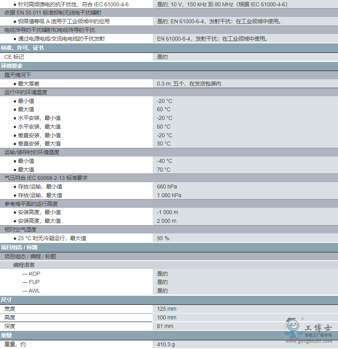338x349 pixels.
Task: Click the KOP programming language row
Action: [x=34, y=274]
